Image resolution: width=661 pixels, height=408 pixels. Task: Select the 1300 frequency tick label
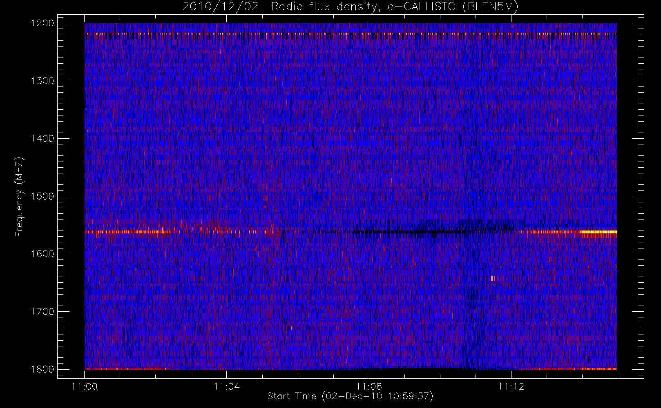(x=42, y=81)
